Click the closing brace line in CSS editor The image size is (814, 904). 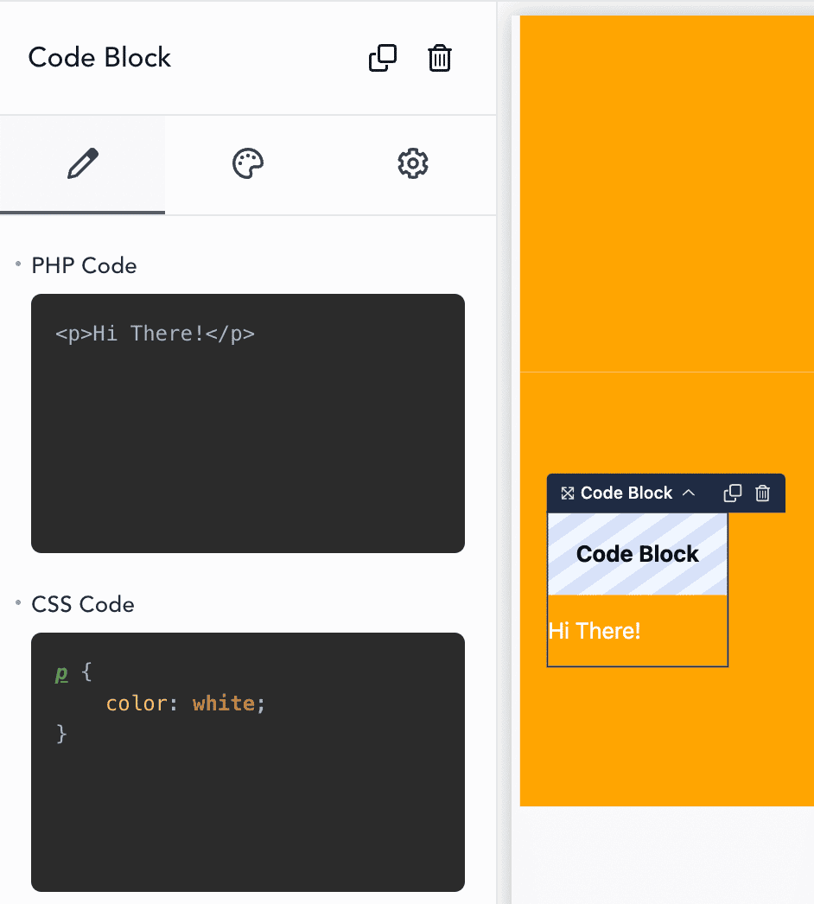pyautogui.click(x=61, y=735)
